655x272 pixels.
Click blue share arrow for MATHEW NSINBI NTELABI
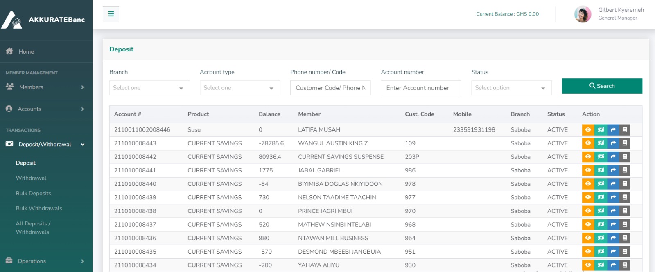click(613, 225)
